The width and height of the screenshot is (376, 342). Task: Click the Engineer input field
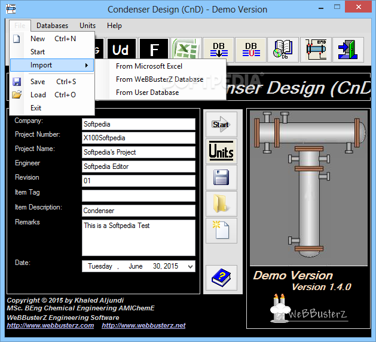coord(139,167)
